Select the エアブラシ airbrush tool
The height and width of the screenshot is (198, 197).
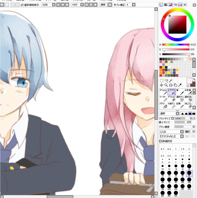[x=172, y=92]
